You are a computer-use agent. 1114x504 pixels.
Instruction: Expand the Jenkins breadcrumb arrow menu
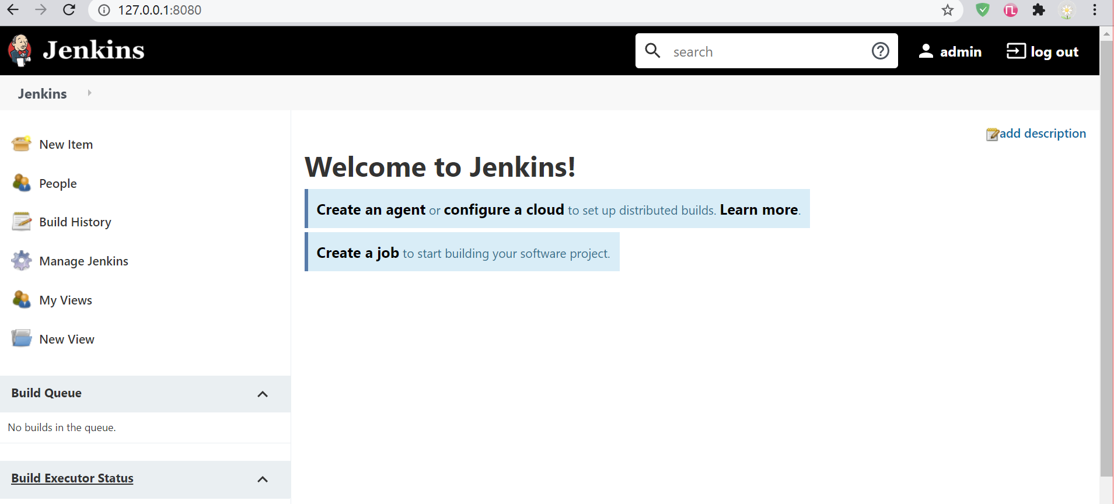pyautogui.click(x=89, y=93)
